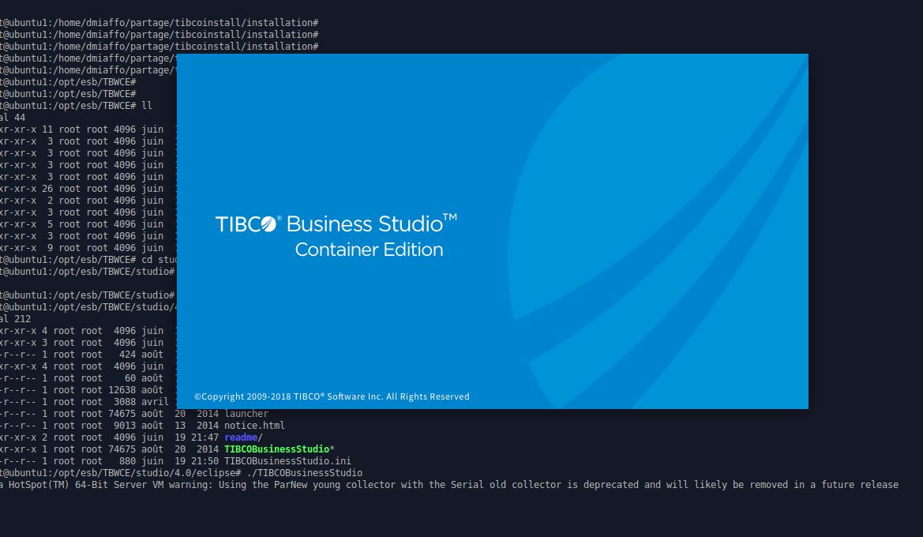This screenshot has height=537, width=923.
Task: Click the launcher file entry
Action: click(246, 413)
